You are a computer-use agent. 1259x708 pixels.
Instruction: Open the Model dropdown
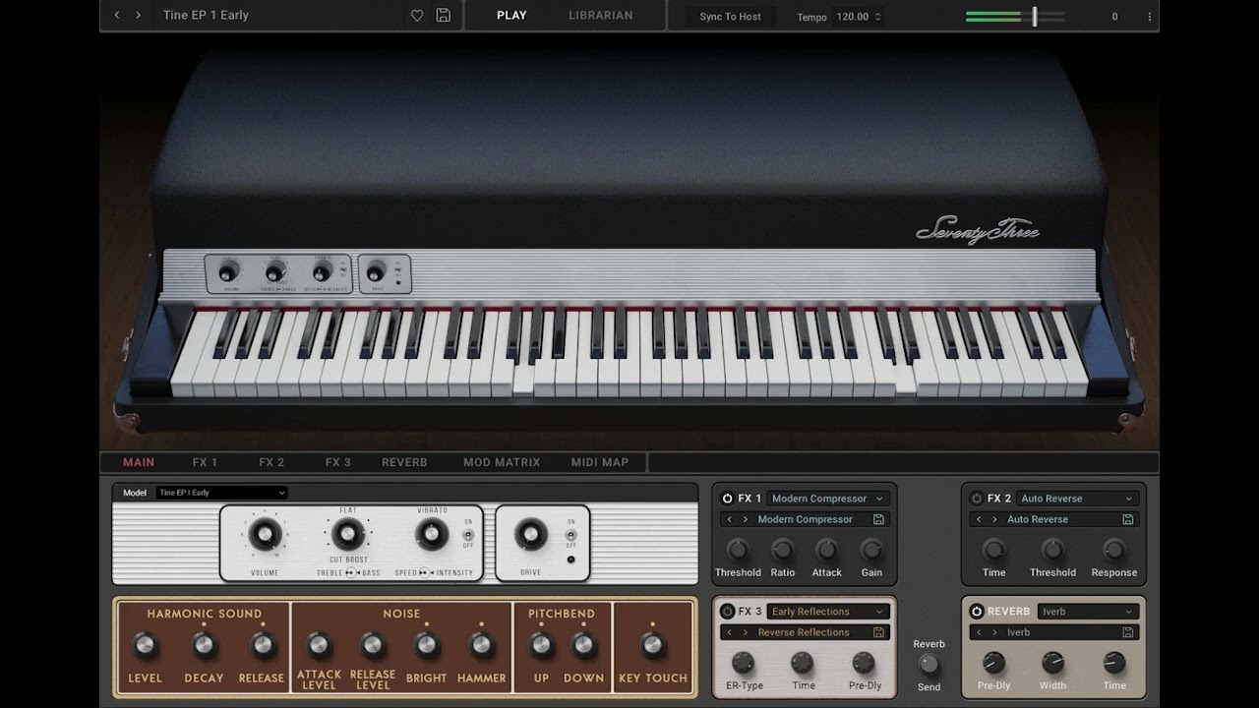(221, 493)
